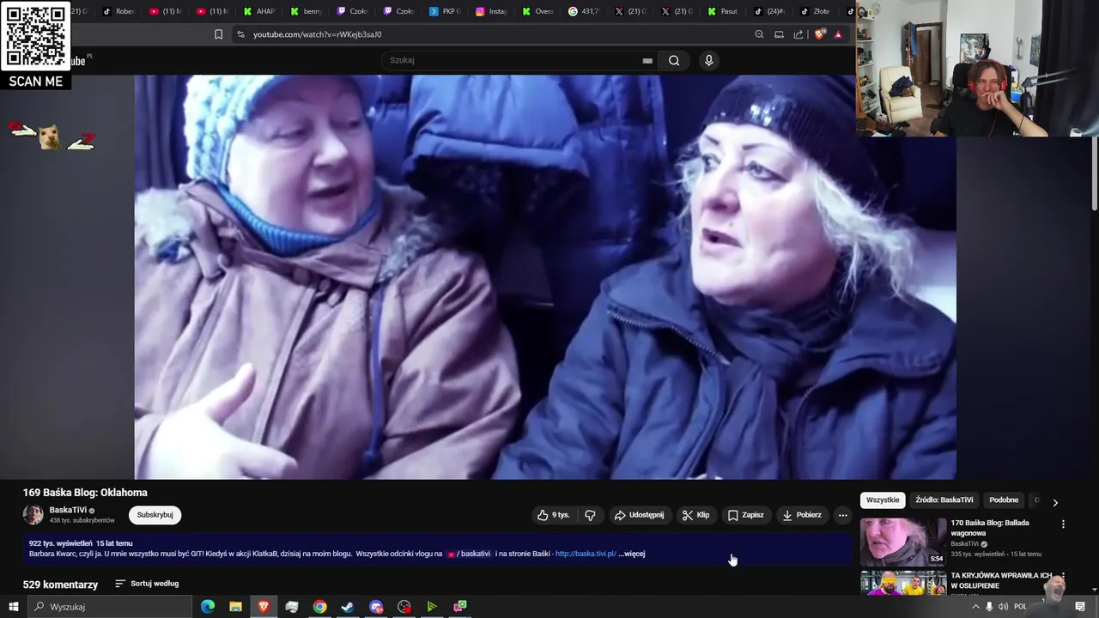Like the video with 9 tys. likes
Image resolution: width=1099 pixels, height=618 pixels.
(553, 515)
